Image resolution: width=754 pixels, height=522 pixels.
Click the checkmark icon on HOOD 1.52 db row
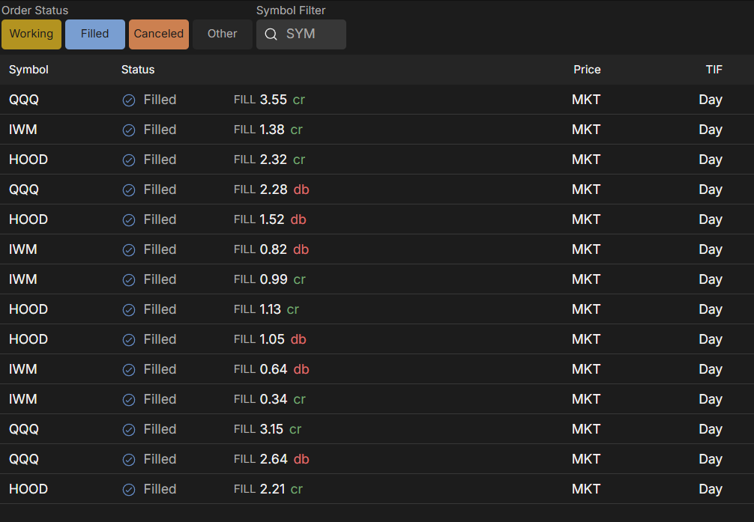(x=129, y=219)
